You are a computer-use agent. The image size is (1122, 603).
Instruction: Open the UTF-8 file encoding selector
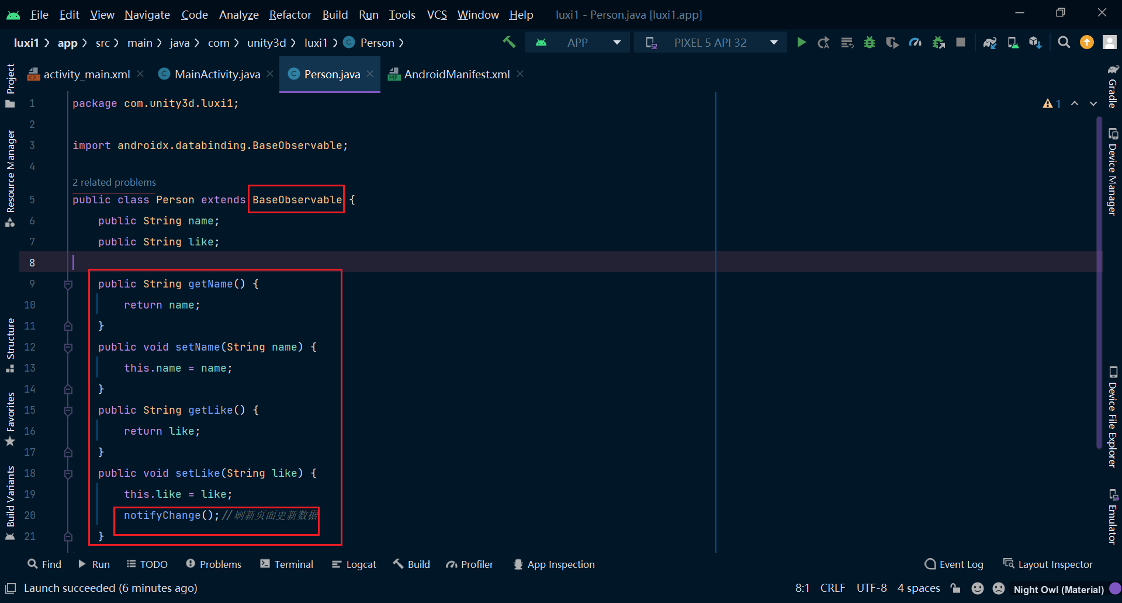pos(871,588)
